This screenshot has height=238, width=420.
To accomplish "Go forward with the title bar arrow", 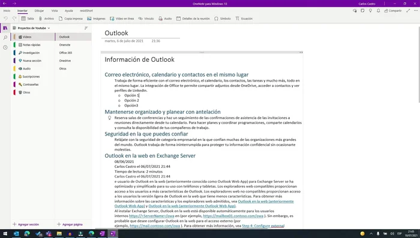I will coord(14,4).
